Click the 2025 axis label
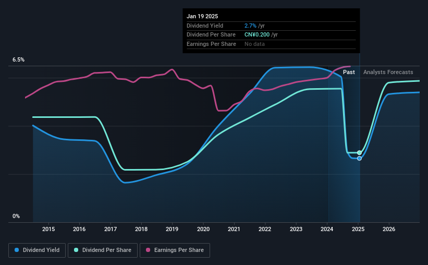Viewport: 428px width, 265px height. 358,229
